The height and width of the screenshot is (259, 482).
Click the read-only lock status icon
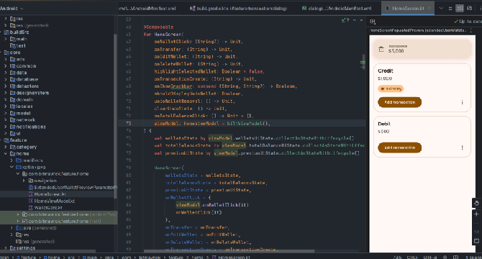point(445,257)
